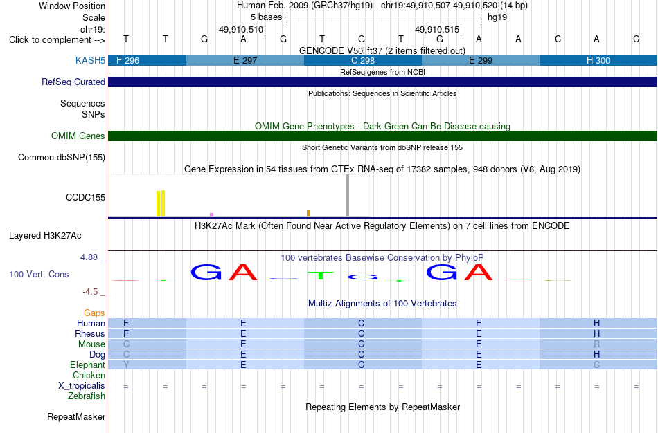
Task: Select the Human species label
Action: click(91, 323)
